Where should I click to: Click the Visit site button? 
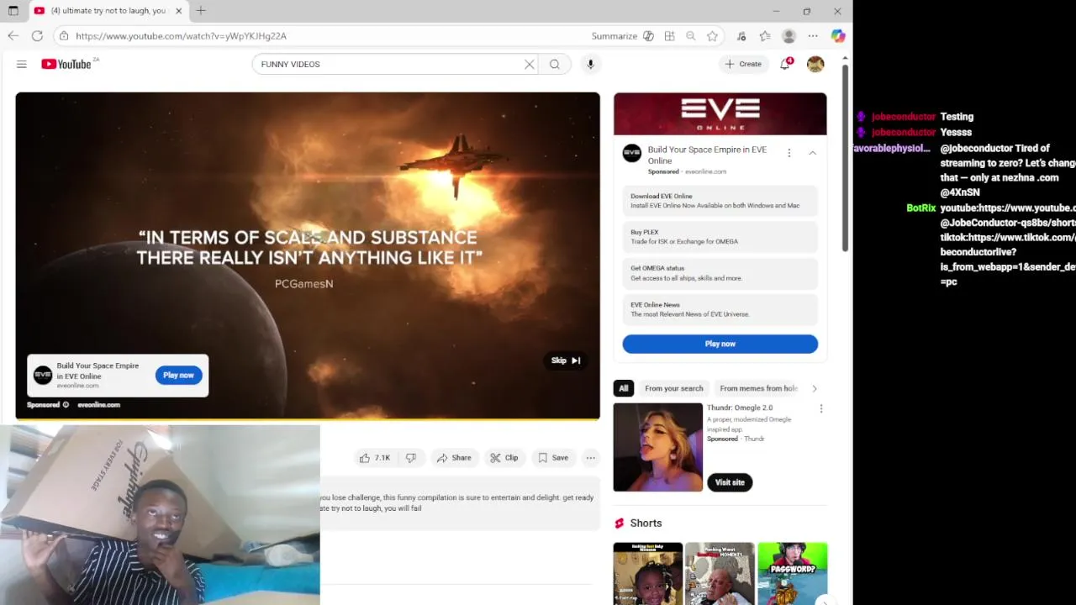(x=730, y=482)
